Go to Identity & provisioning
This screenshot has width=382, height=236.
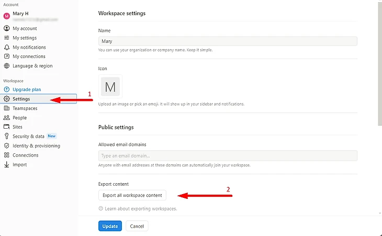[x=36, y=145]
